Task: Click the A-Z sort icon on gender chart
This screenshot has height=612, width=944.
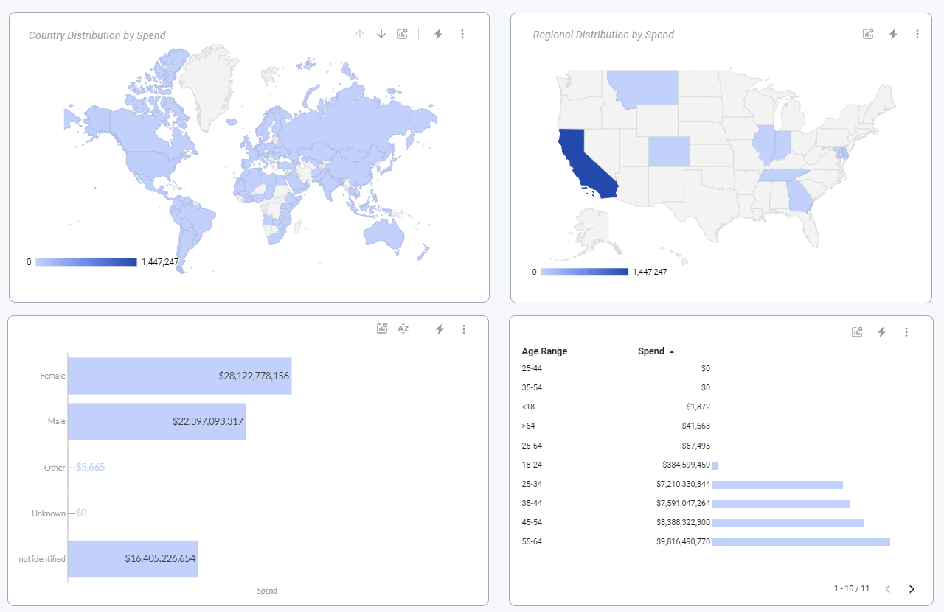Action: click(x=403, y=328)
